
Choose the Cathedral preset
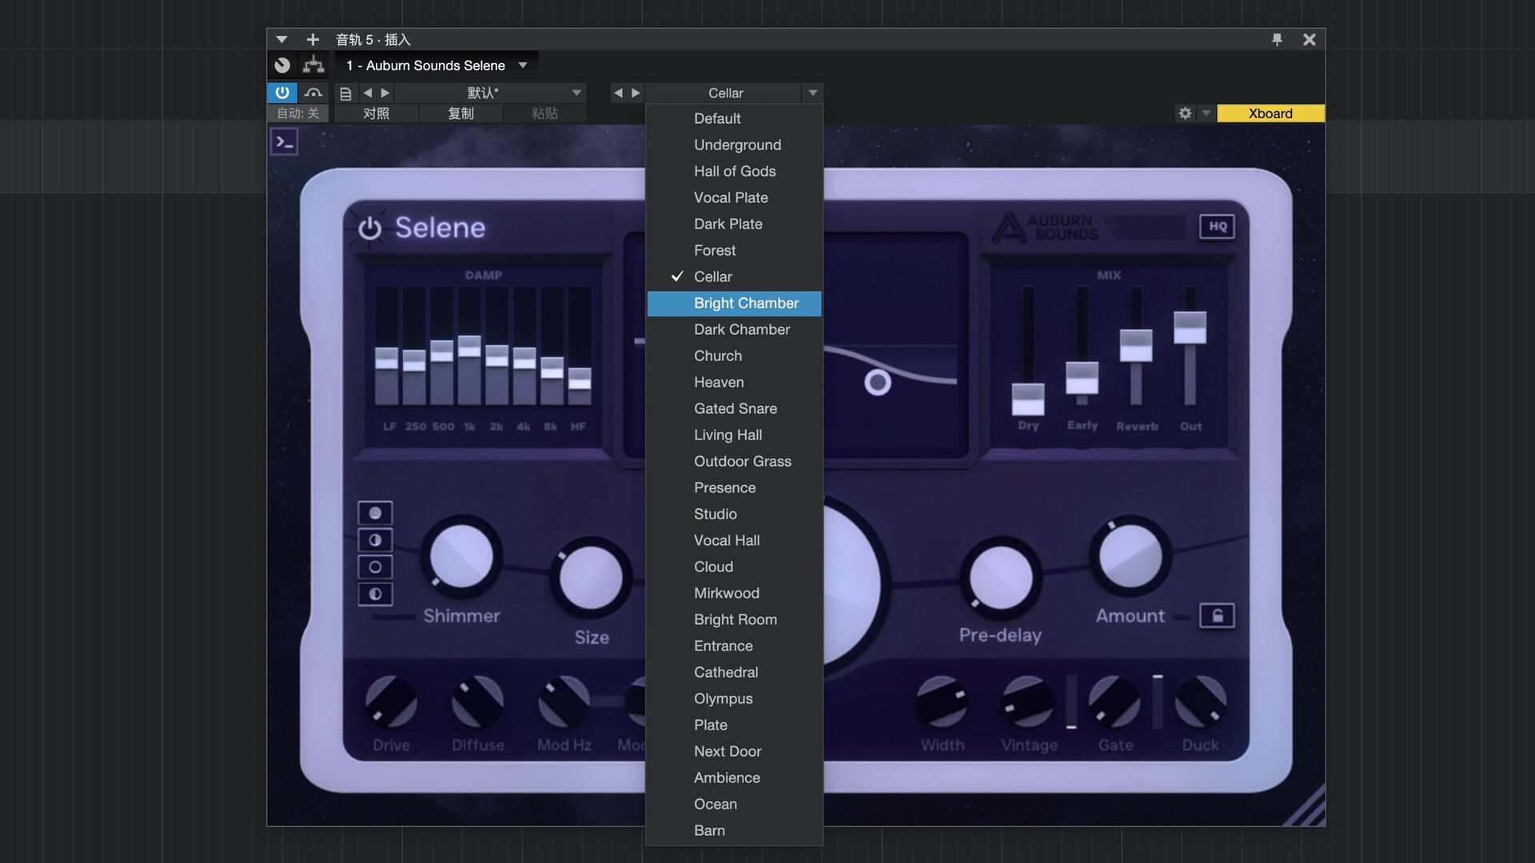click(x=726, y=672)
